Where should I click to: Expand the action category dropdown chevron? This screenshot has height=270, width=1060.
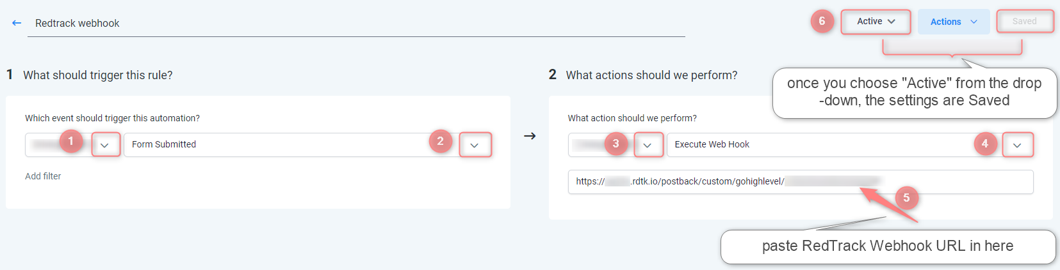[648, 145]
